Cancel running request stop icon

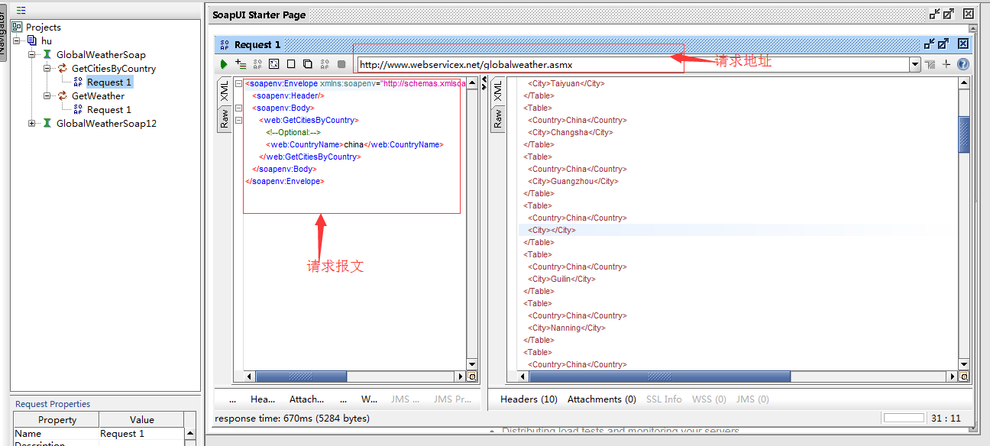click(x=341, y=65)
